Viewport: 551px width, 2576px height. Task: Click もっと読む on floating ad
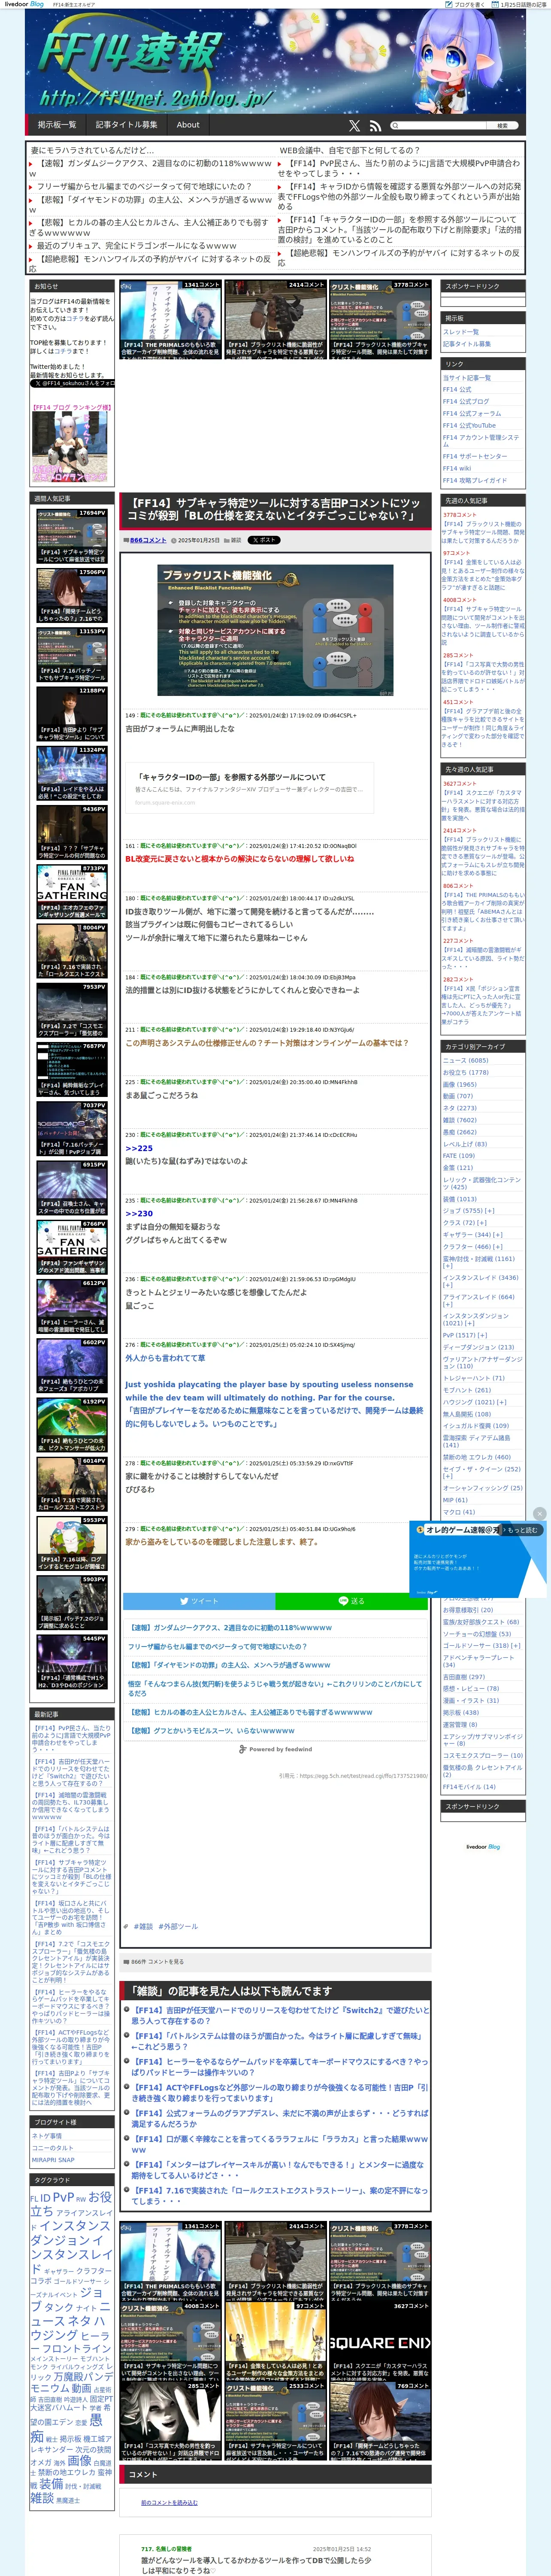coord(522,1530)
